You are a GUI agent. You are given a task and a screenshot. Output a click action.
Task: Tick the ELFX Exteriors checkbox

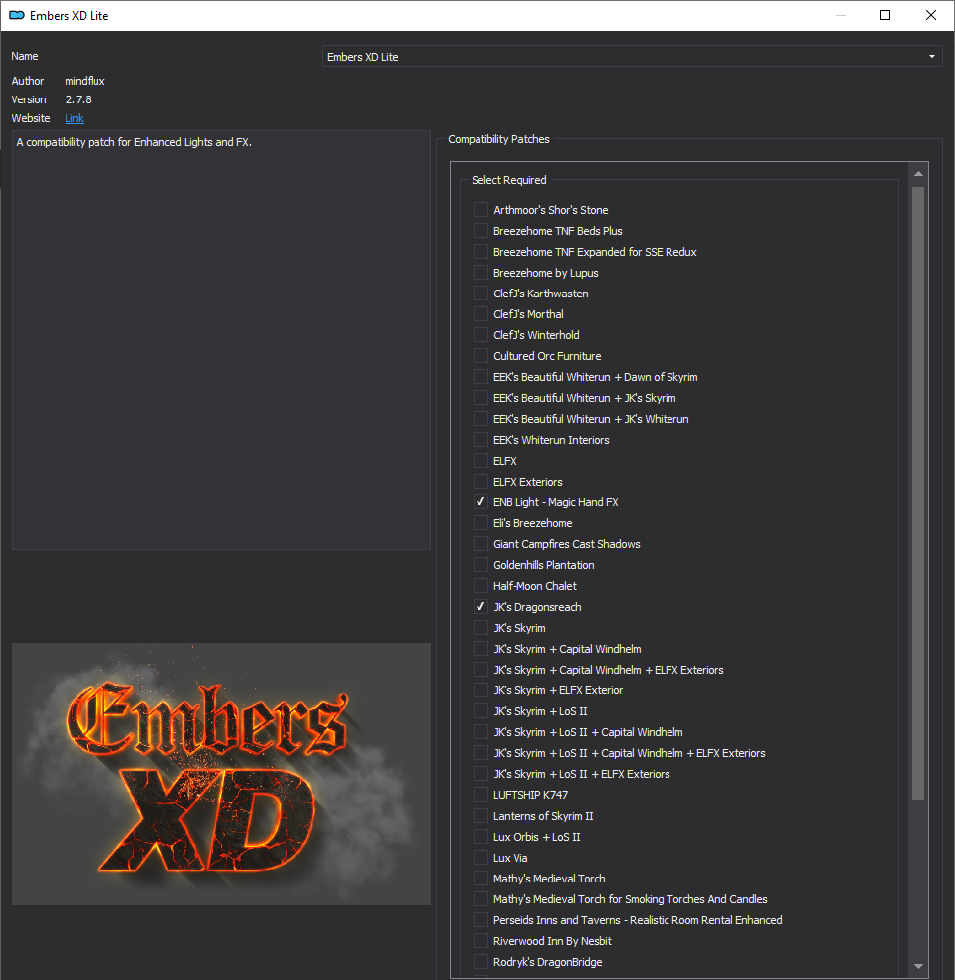[x=480, y=482]
